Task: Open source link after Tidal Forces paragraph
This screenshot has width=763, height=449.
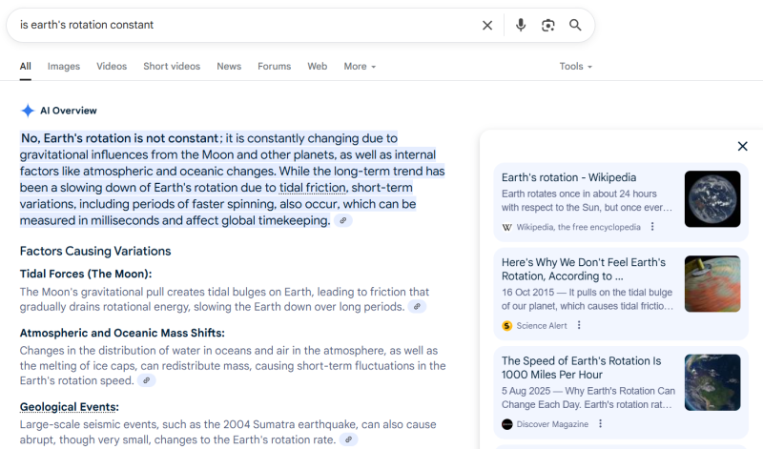Action: coord(417,307)
